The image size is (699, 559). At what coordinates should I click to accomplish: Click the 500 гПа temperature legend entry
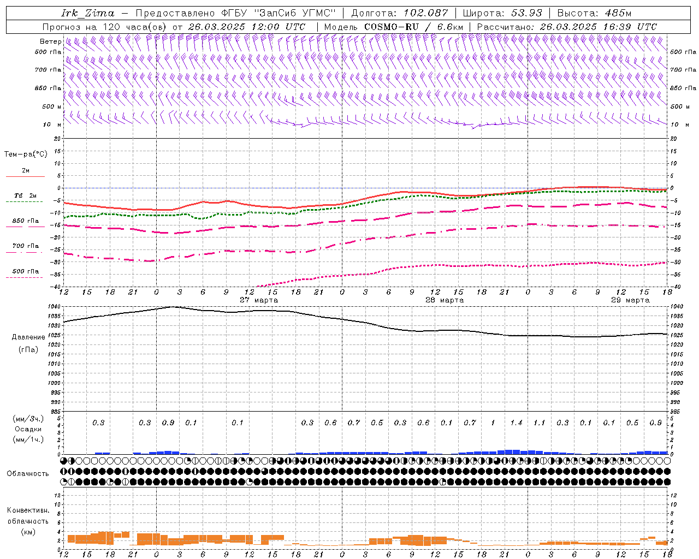tap(26, 271)
